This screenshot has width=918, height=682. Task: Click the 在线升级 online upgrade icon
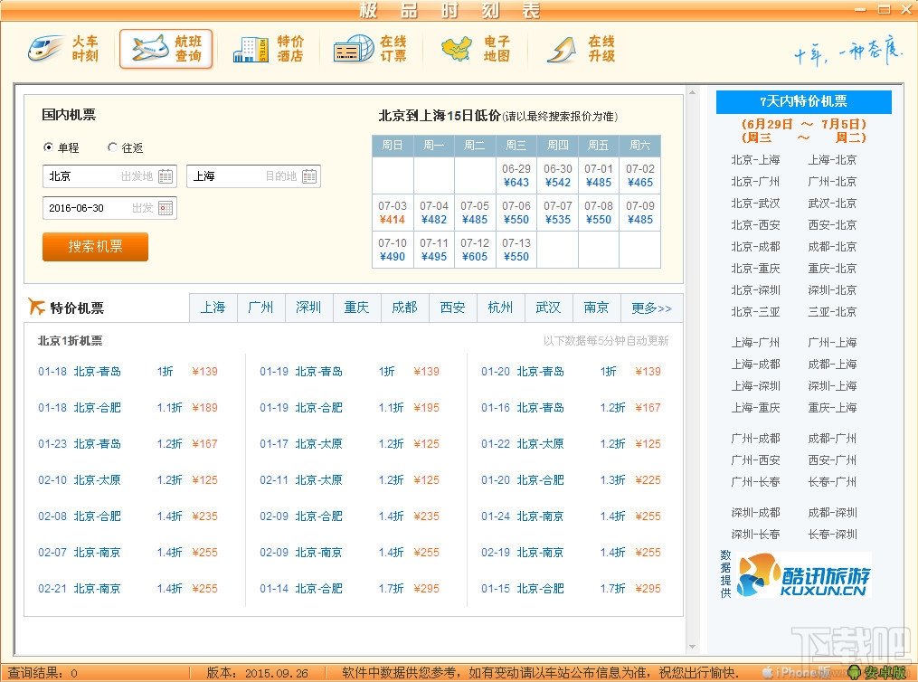click(581, 49)
